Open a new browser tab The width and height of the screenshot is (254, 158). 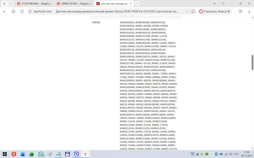click(x=137, y=3)
